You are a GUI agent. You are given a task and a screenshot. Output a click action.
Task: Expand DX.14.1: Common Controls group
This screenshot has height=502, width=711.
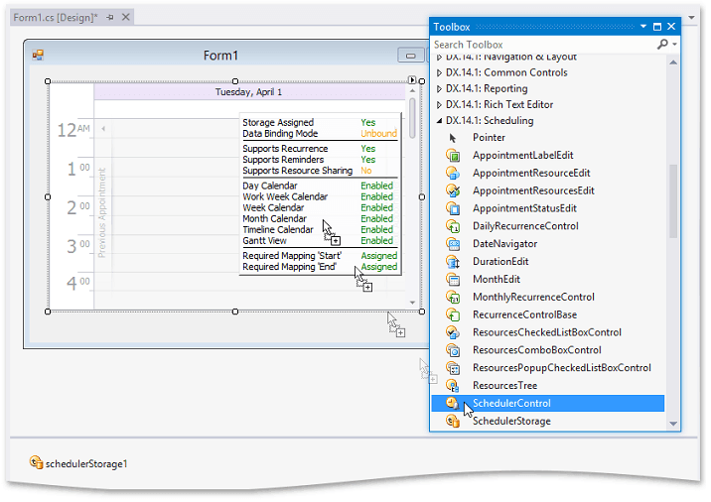(x=439, y=72)
